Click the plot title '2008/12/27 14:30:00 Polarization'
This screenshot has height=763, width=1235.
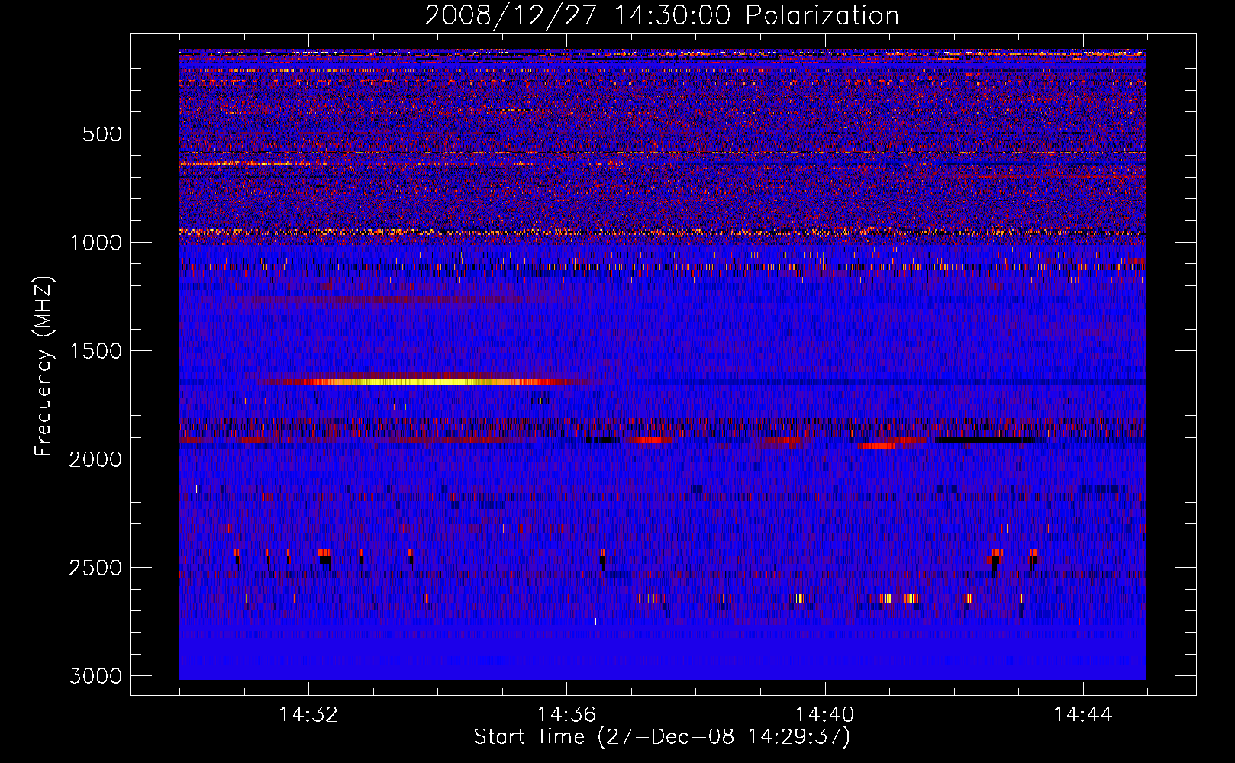[662, 16]
